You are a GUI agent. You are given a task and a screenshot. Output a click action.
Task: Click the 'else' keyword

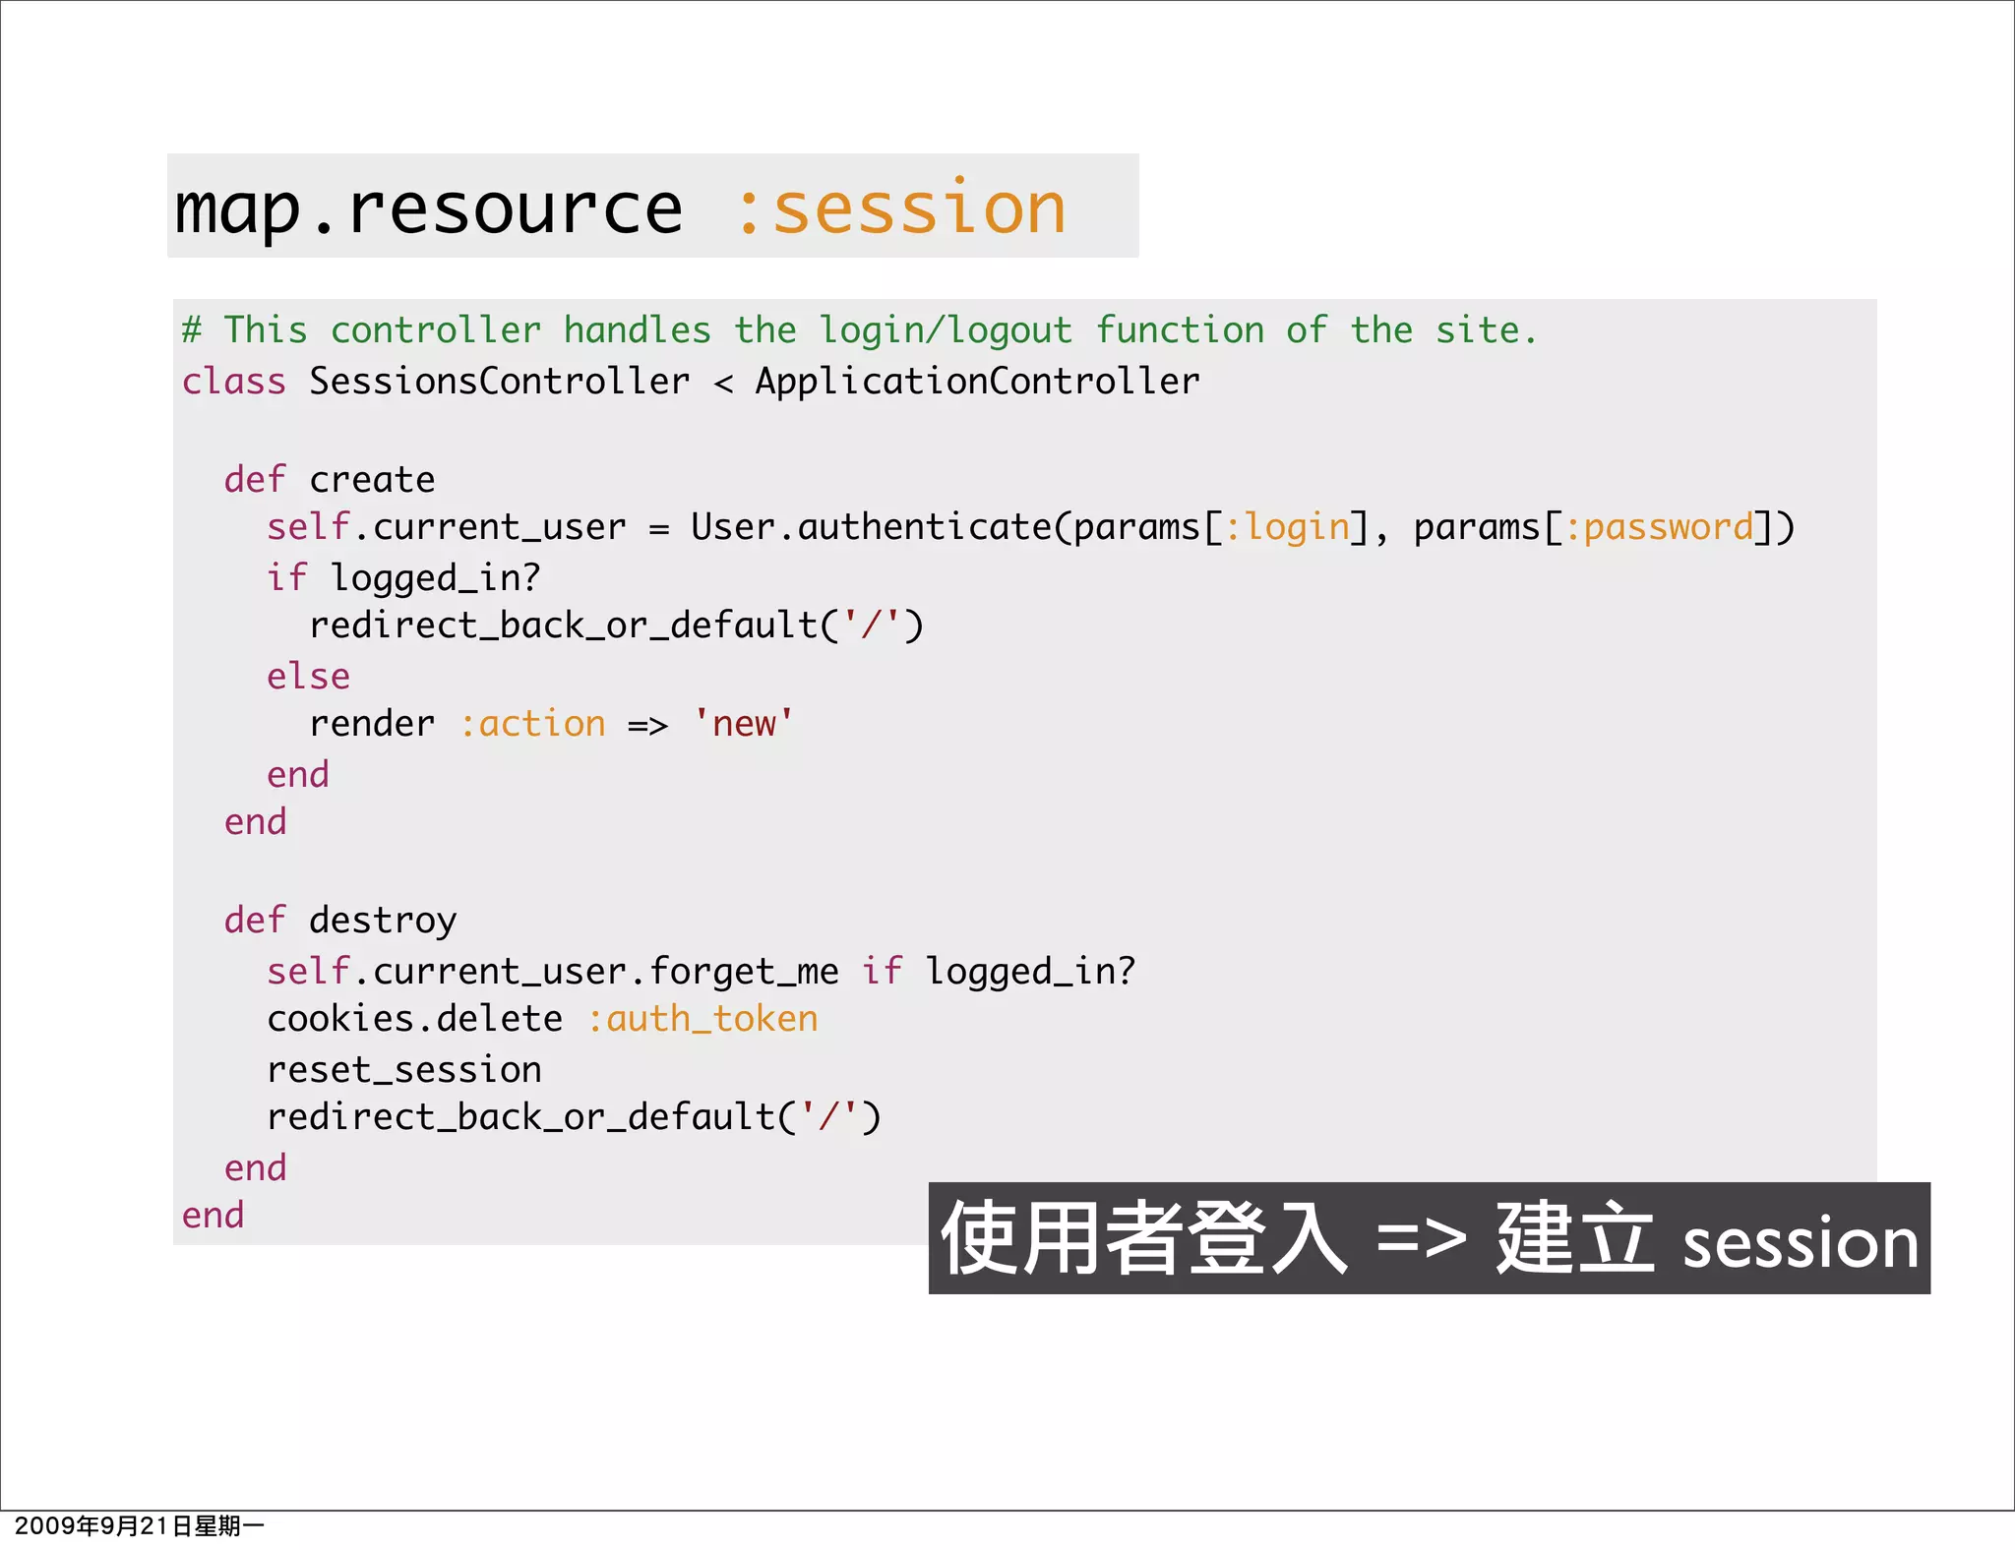click(x=308, y=677)
